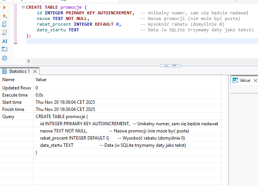Open the AI assistant in the sidebar
Image resolution: width=258 pixels, height=186 pixels.
click(5, 41)
